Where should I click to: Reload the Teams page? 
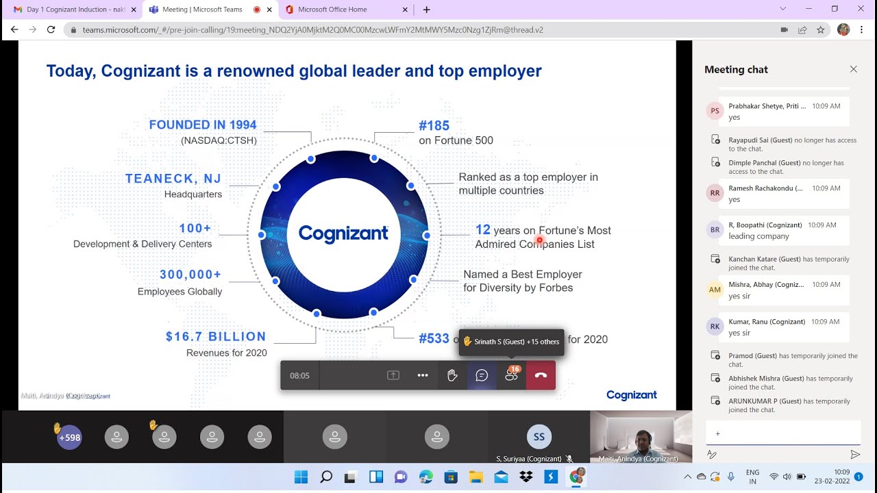coord(51,29)
